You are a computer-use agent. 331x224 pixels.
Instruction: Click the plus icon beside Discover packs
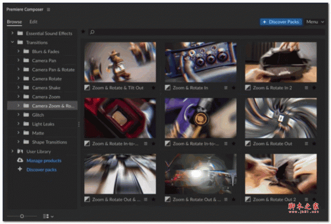click(x=20, y=169)
